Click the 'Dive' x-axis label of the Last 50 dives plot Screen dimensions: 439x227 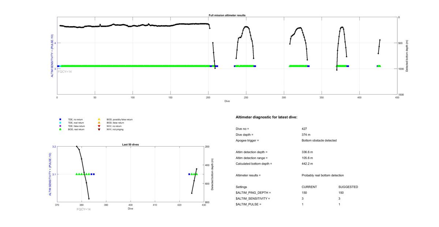[130, 209]
